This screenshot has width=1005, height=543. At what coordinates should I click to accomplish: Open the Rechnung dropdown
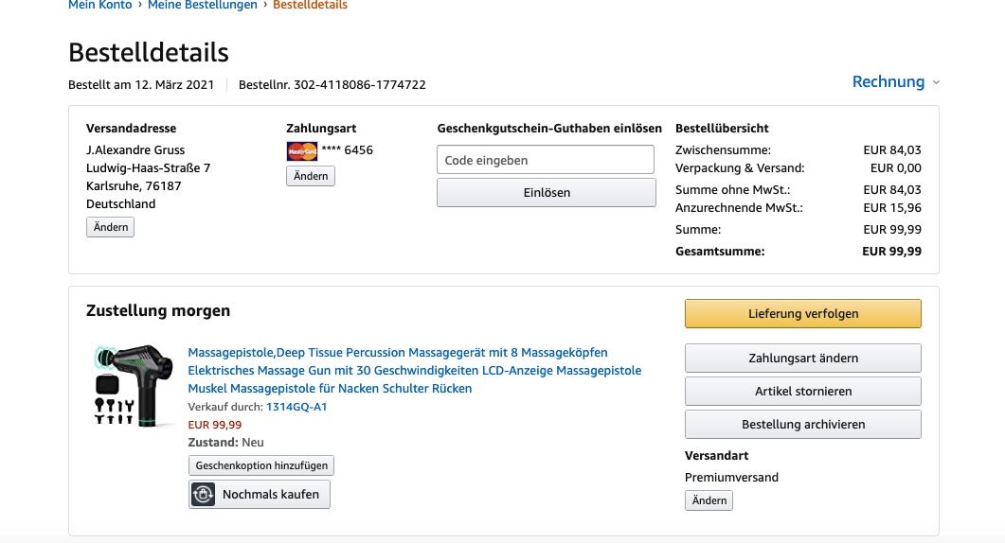point(895,82)
